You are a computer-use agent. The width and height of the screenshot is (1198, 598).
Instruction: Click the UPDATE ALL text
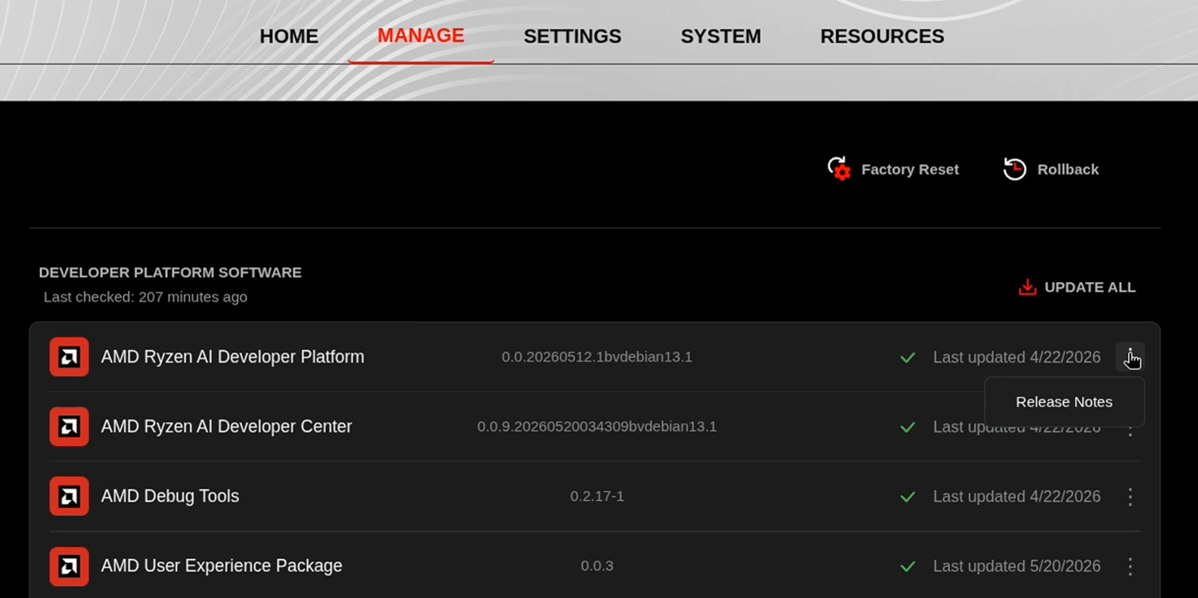1090,287
